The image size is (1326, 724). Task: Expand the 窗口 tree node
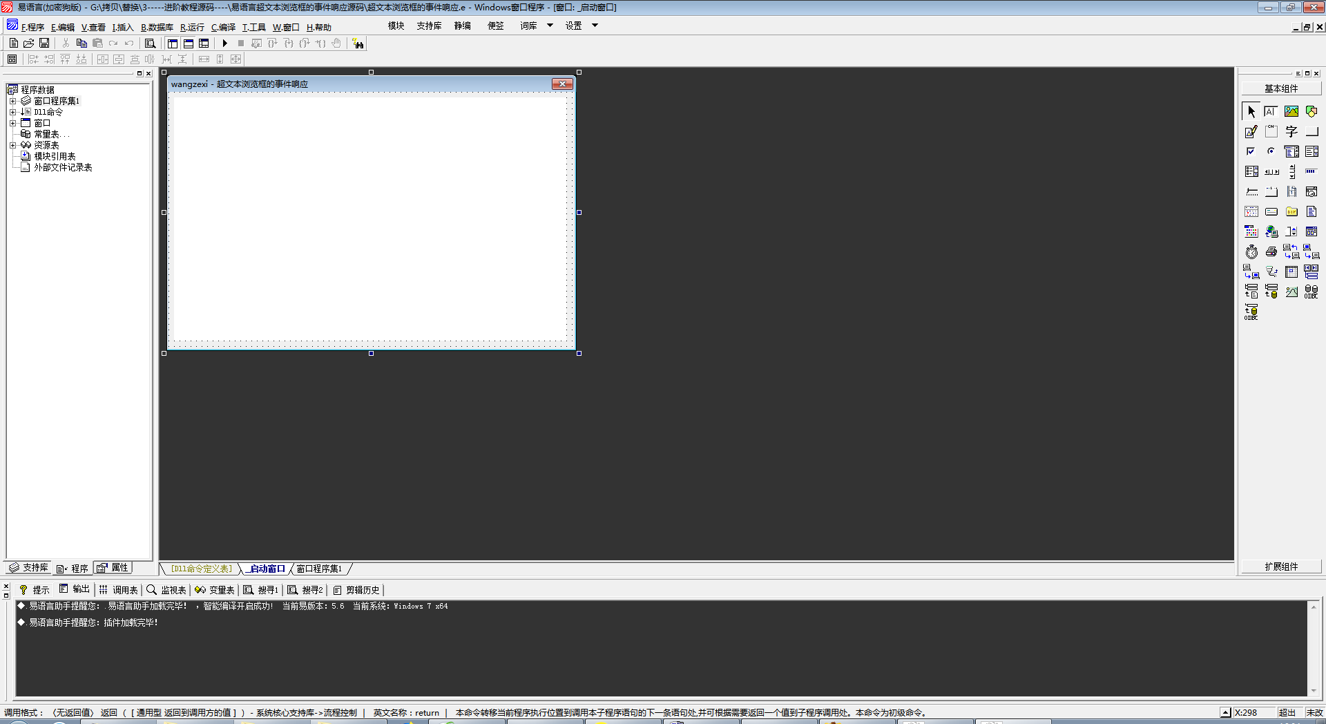pyautogui.click(x=12, y=123)
